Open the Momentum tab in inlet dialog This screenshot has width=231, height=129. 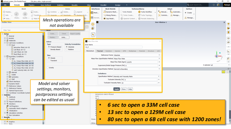pyautogui.click(x=90, y=51)
